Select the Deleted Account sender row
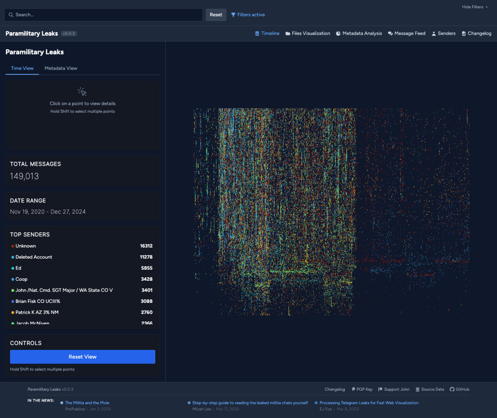The image size is (497, 418). click(82, 257)
